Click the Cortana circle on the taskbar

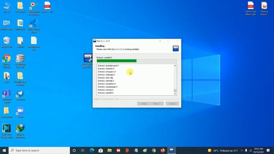pos(74,150)
